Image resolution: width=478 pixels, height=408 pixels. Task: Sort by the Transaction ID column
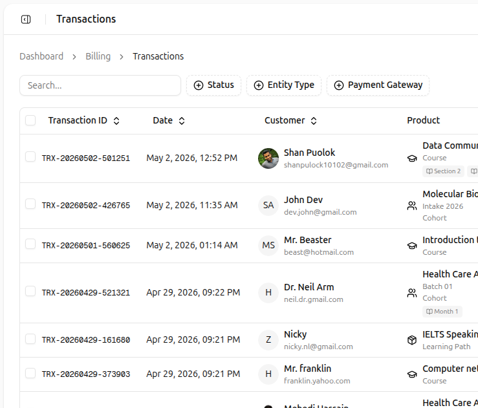(x=84, y=121)
